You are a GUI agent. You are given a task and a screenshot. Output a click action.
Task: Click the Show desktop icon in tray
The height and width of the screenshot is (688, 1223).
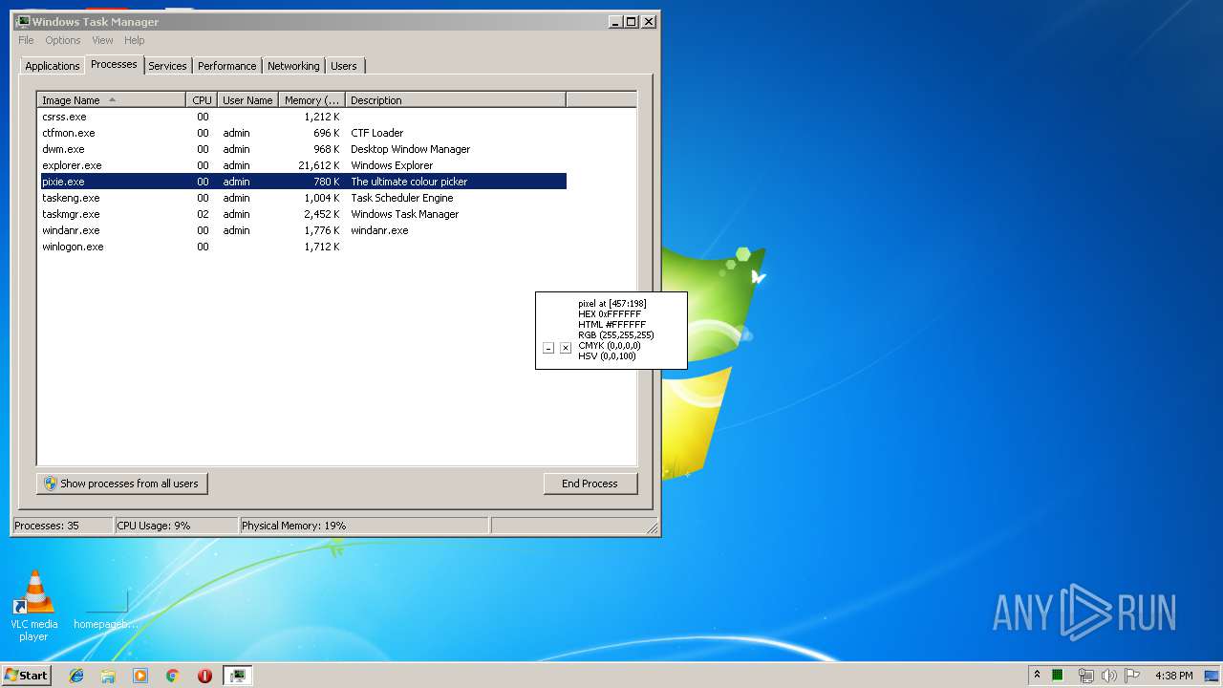point(1212,676)
